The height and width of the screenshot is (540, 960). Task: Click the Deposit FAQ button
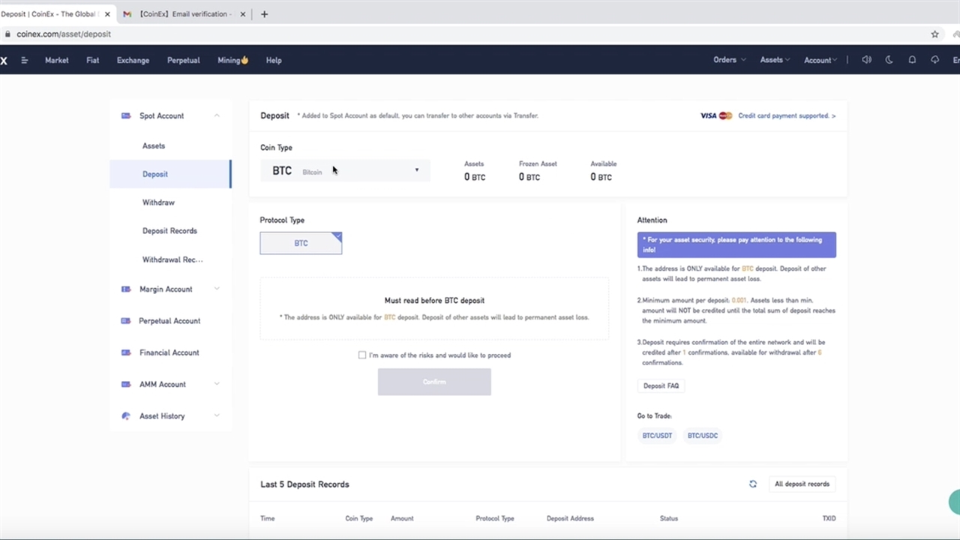(x=661, y=385)
